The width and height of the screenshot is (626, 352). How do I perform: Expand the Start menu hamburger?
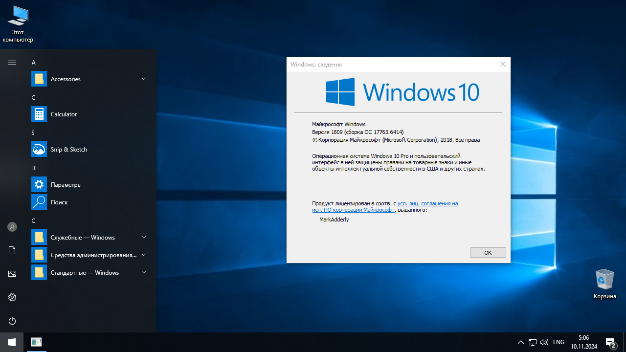pyautogui.click(x=12, y=63)
